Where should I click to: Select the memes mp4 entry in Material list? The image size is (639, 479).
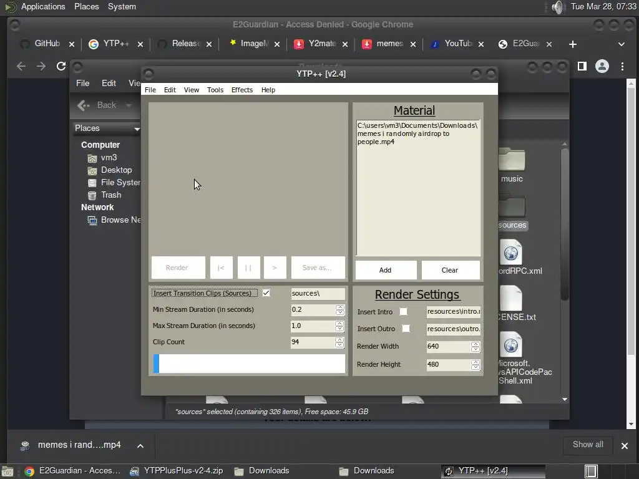click(x=417, y=133)
